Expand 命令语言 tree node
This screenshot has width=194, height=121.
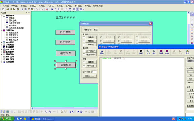pos(1,42)
